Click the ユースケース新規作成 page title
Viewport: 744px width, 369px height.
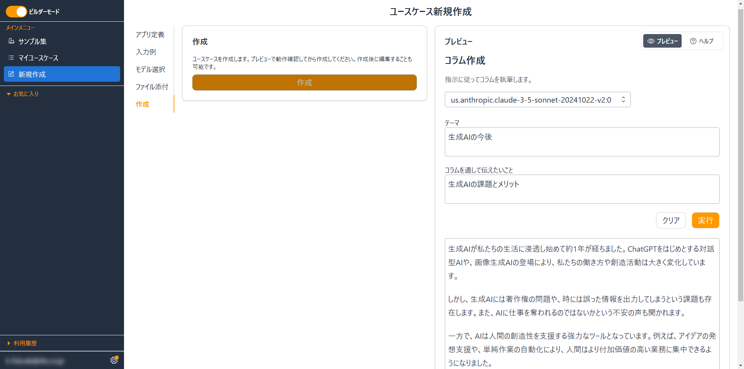(431, 12)
